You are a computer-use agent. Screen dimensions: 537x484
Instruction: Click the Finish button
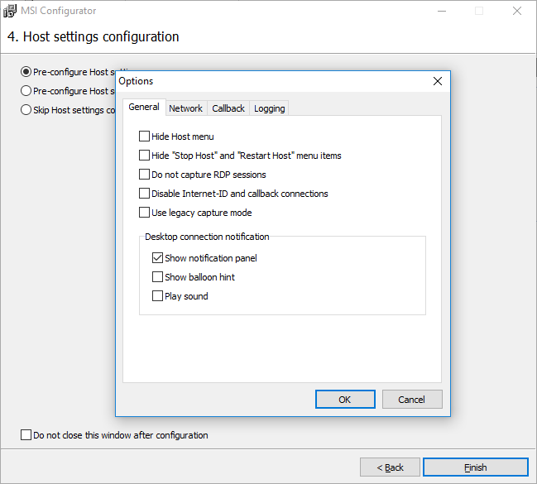(x=475, y=467)
